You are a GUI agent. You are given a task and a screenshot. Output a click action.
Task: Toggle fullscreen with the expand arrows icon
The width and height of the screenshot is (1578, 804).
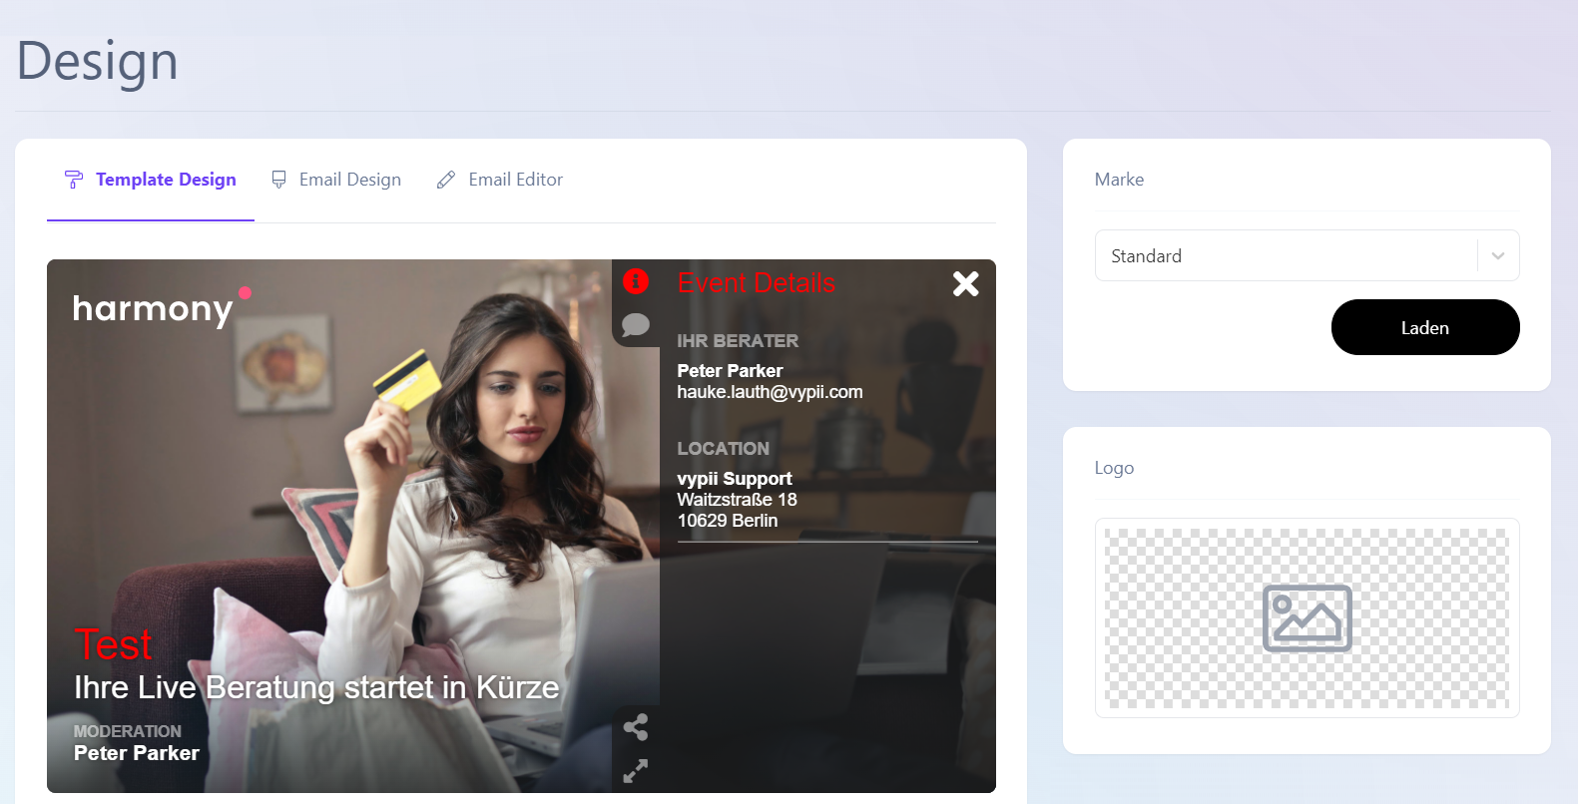pos(636,771)
